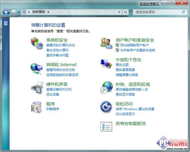190x152 pixels.
Task: Open the Ease of Access icon
Action: pos(106,107)
